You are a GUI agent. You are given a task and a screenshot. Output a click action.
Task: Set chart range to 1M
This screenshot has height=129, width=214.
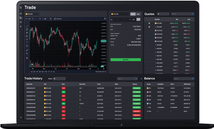coord(37,72)
